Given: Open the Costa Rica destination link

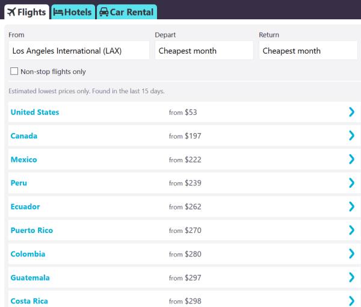Looking at the screenshot, I should pos(29,301).
